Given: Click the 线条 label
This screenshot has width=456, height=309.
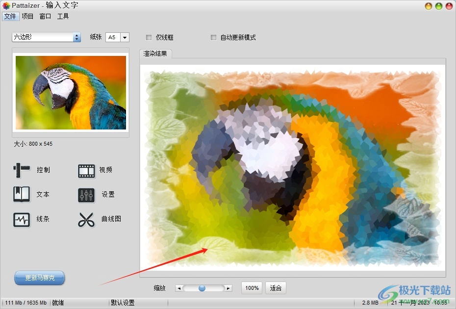Looking at the screenshot, I should tap(43, 219).
